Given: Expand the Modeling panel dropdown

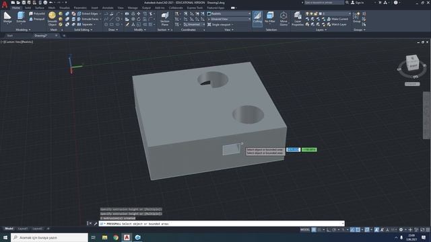Looking at the screenshot, I should 23,30.
